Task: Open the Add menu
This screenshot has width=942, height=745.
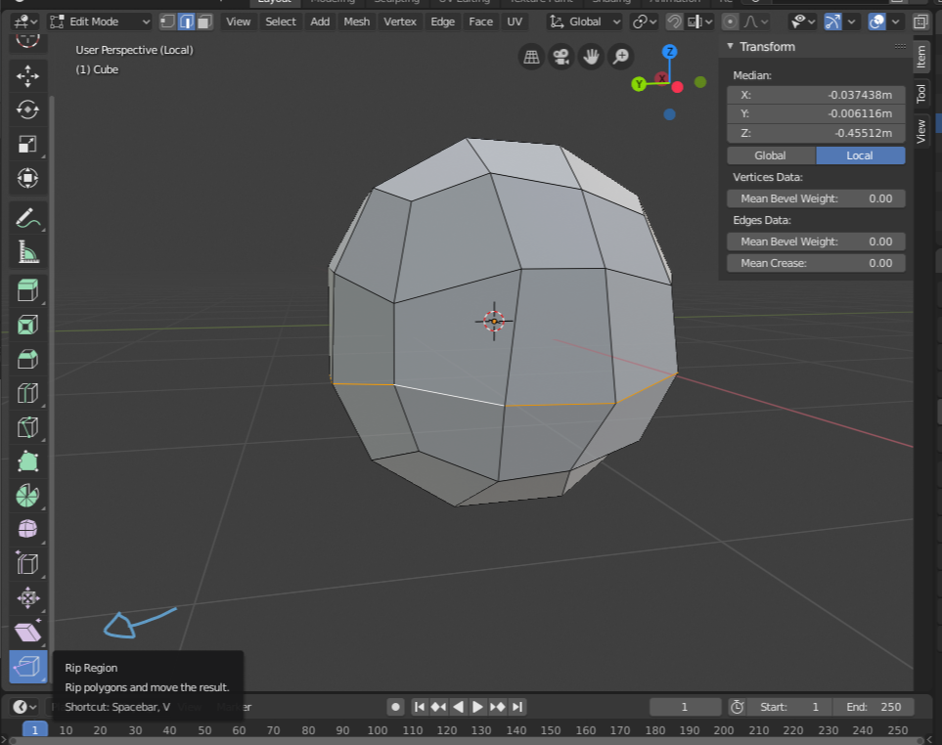Action: pyautogui.click(x=320, y=22)
